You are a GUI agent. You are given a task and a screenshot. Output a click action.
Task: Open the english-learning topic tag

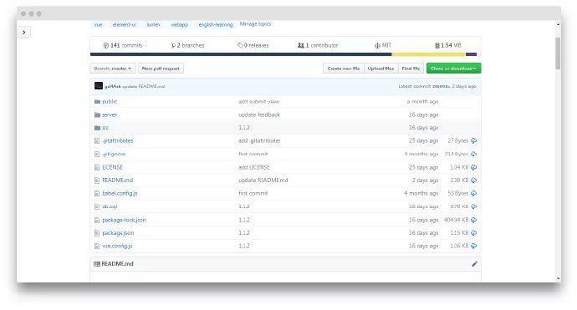click(x=216, y=24)
